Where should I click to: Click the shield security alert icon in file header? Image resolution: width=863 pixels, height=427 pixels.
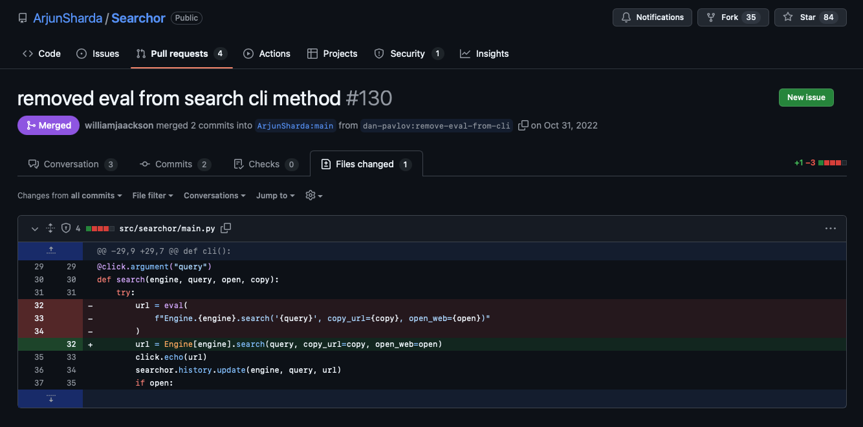(65, 228)
